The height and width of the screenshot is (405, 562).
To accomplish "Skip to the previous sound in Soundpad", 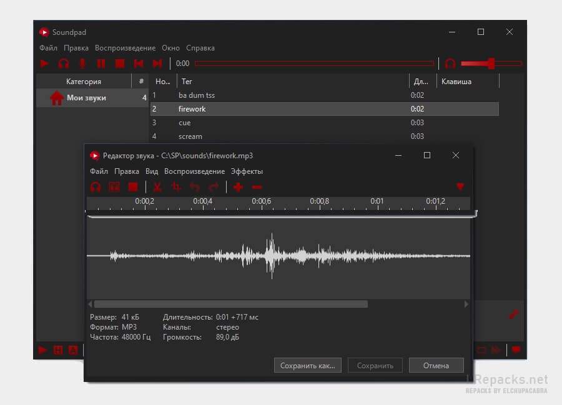I will (x=139, y=64).
